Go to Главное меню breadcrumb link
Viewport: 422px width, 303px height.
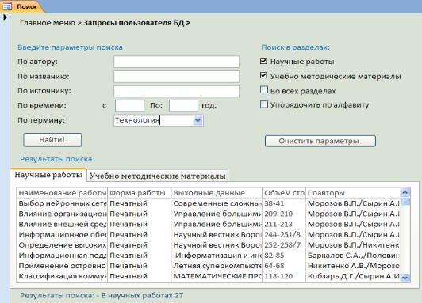tap(48, 23)
